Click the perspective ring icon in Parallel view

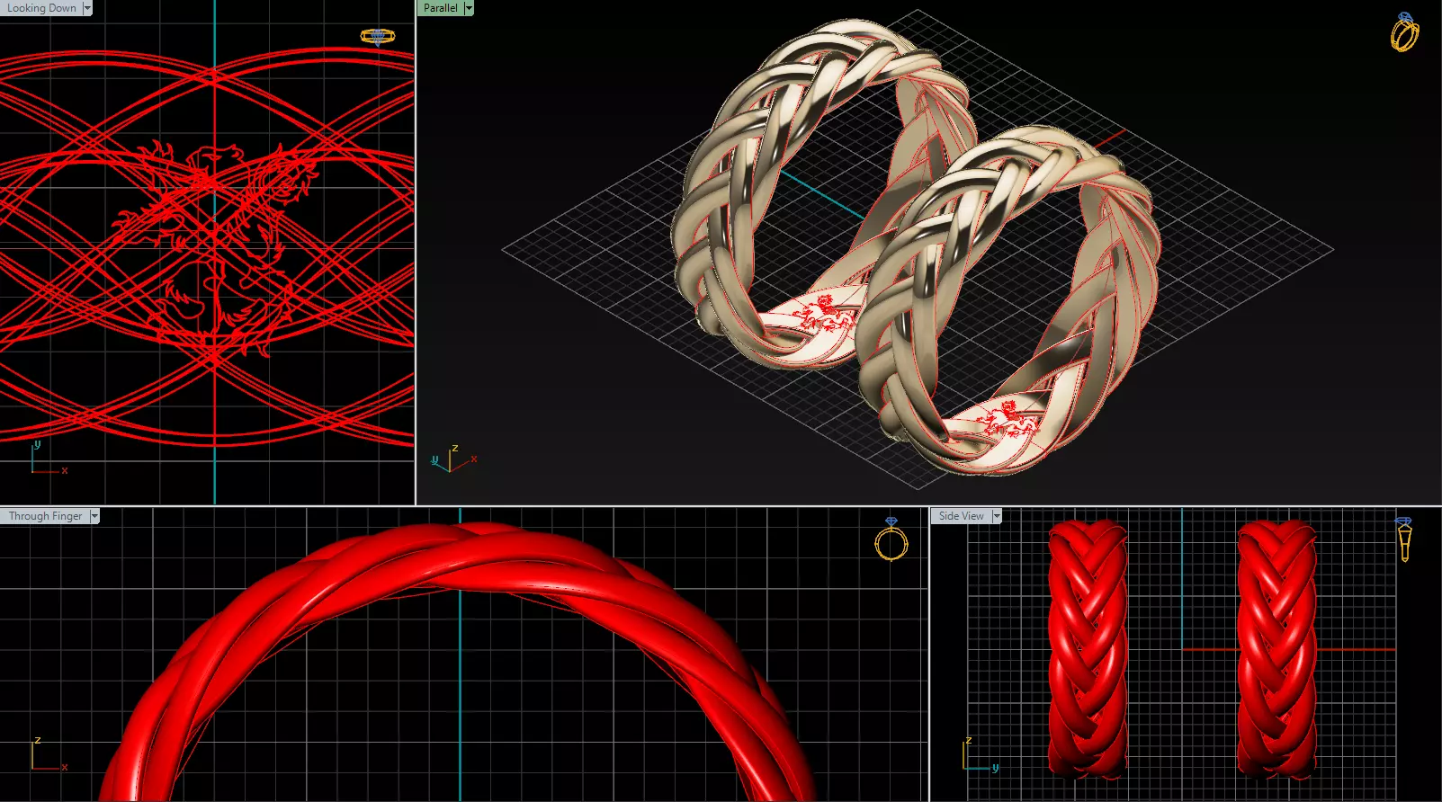click(1404, 31)
